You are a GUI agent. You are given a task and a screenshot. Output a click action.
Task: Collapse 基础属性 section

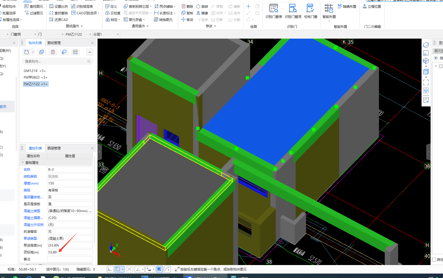23,162
